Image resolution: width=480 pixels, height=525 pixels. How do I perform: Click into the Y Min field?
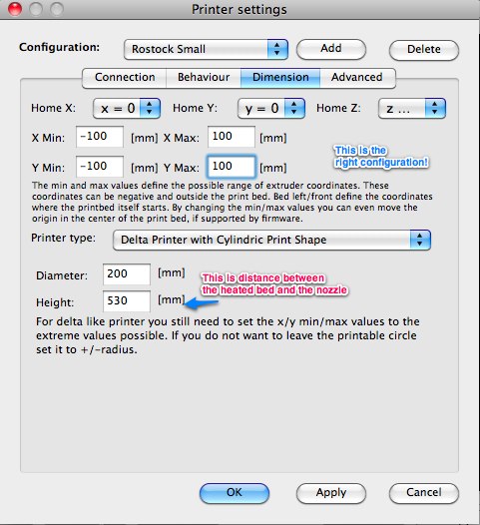pos(100,167)
